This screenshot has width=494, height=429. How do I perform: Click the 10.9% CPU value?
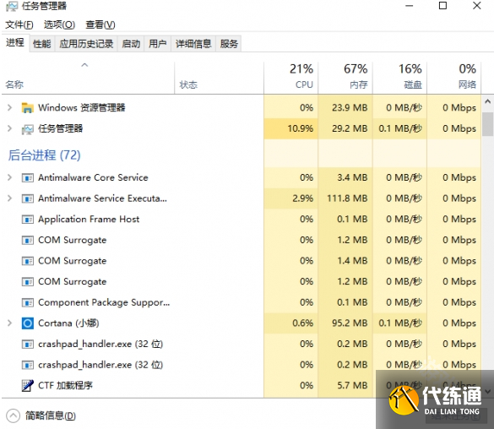301,128
